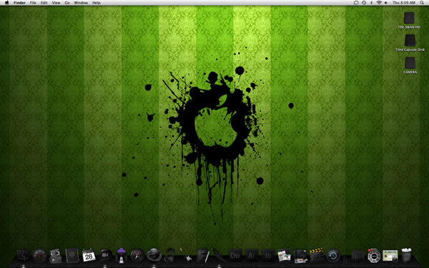Open the Preview photos icon in Dock

[284, 255]
